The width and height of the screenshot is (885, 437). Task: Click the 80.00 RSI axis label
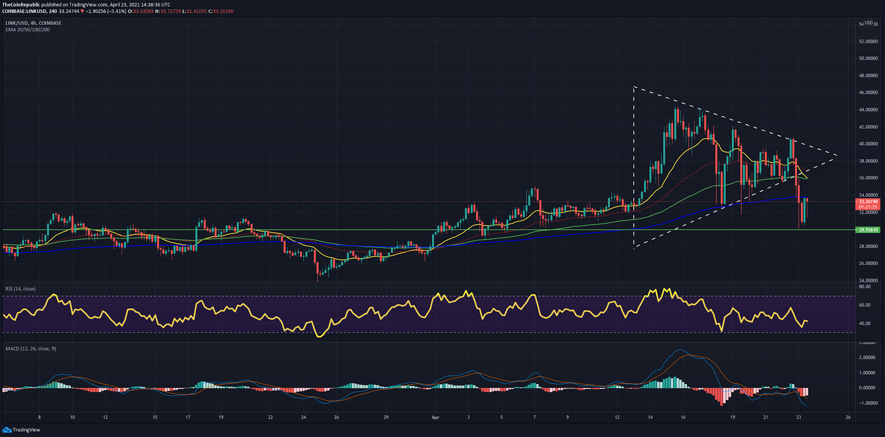coord(865,287)
